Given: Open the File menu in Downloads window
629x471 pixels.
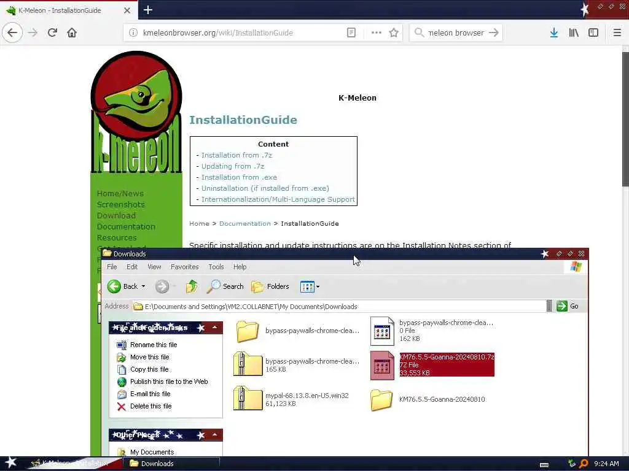Looking at the screenshot, I should (112, 267).
